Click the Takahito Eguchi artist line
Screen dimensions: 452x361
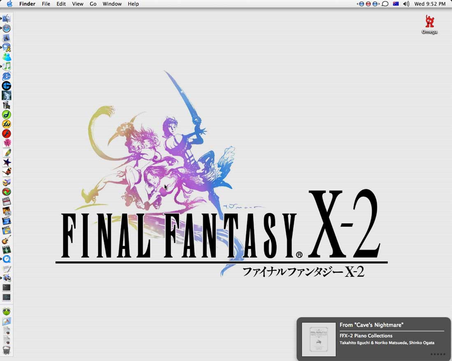point(387,343)
